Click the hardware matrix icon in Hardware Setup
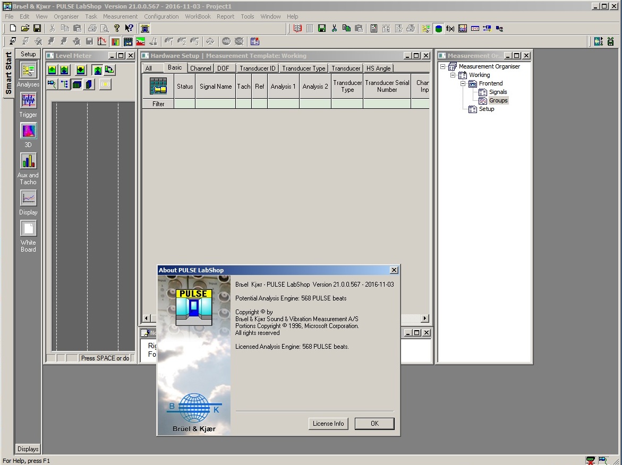The width and height of the screenshot is (622, 465). 158,85
